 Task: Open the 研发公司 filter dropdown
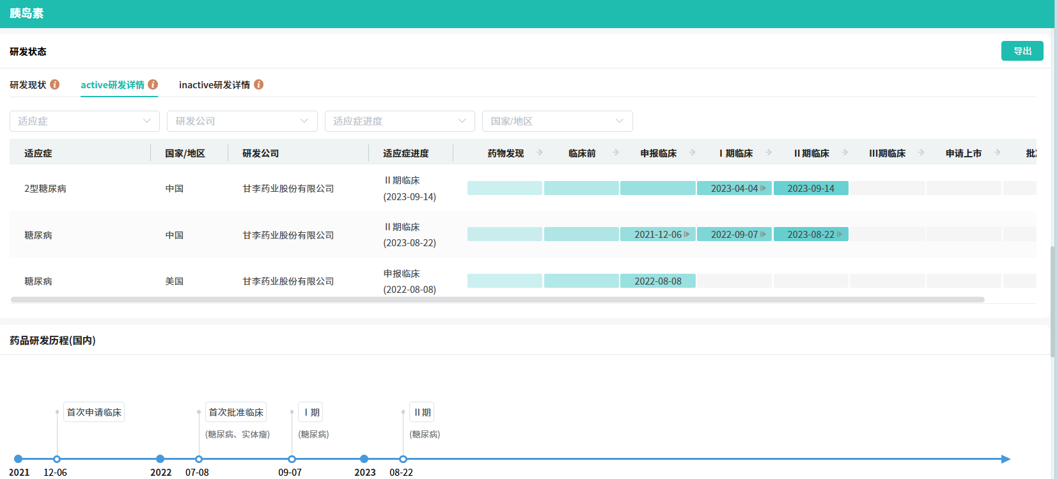point(242,121)
